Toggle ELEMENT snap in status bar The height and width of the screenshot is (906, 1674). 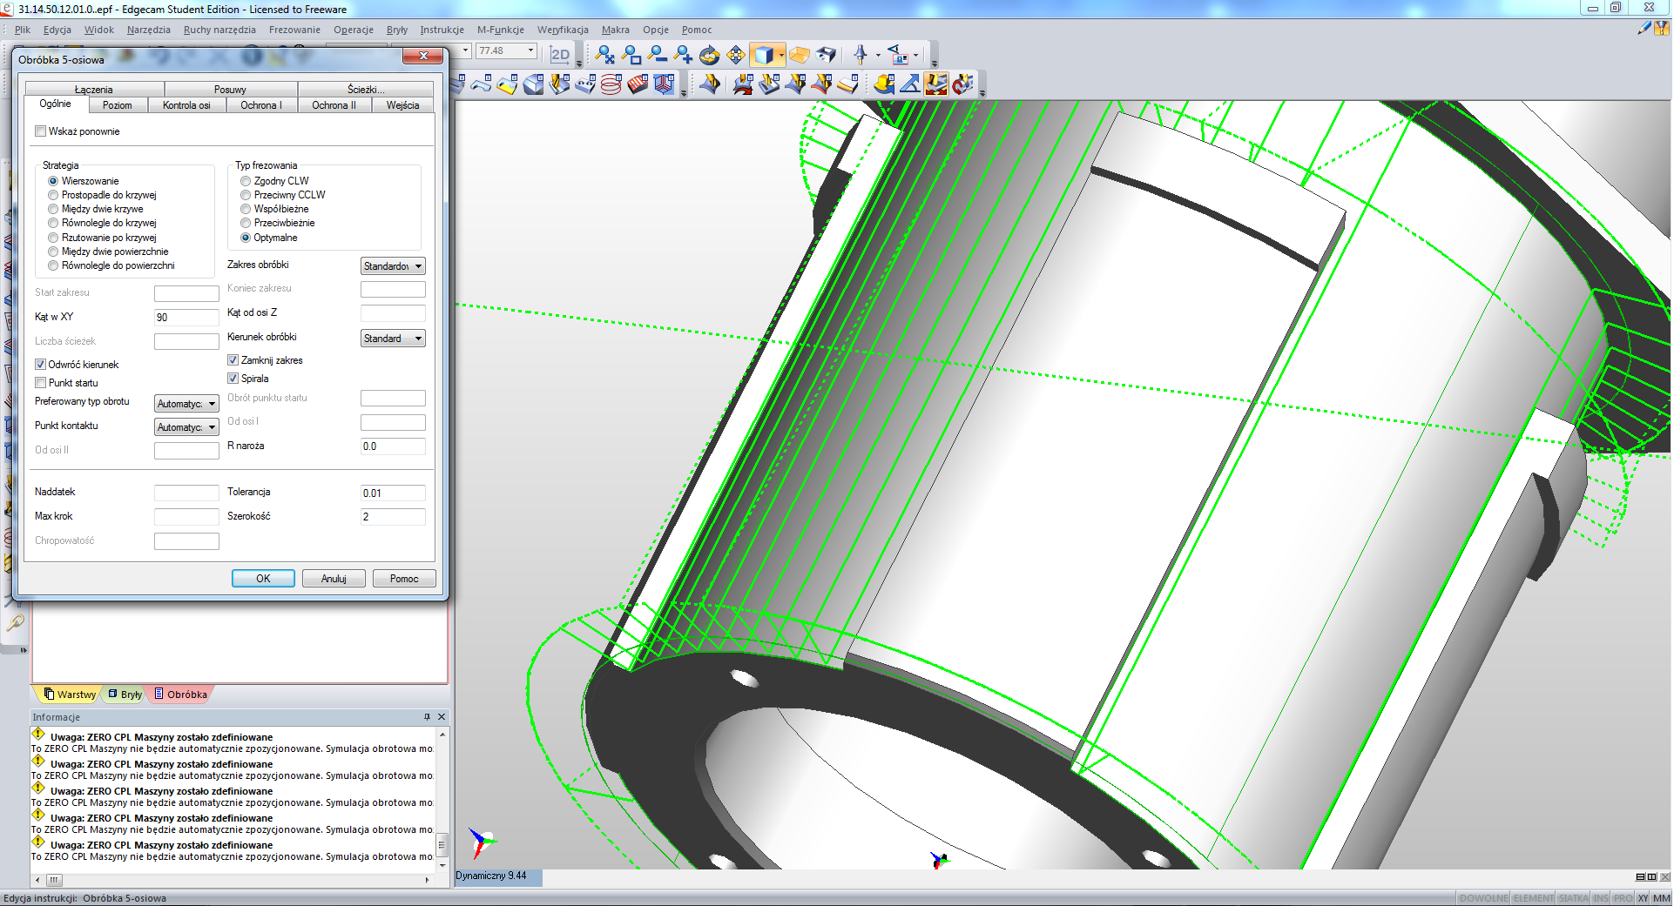point(1533,898)
